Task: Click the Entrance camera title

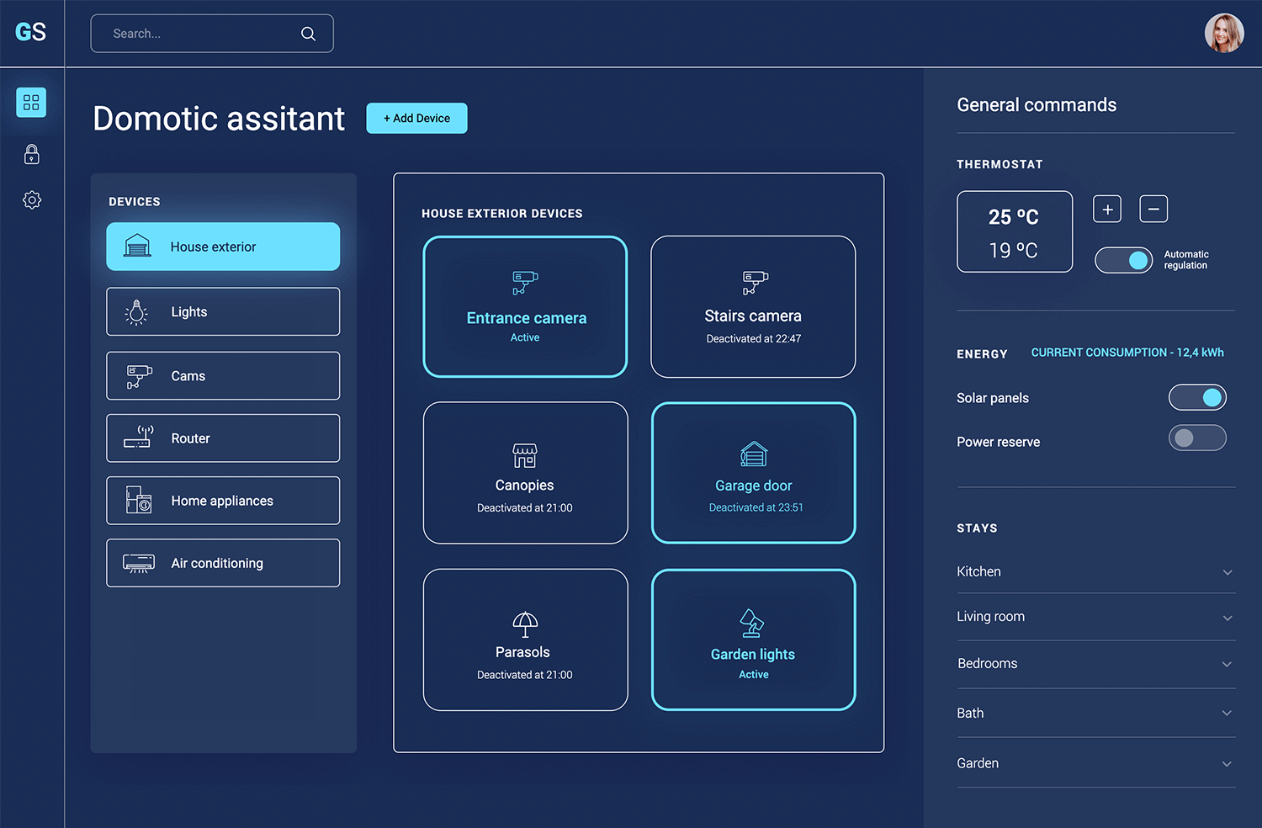Action: (x=527, y=318)
